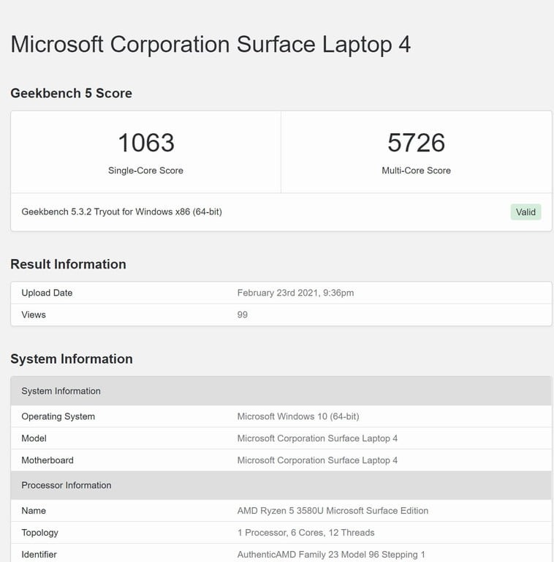Click the Result Information heading
Image resolution: width=554 pixels, height=562 pixels.
[x=68, y=264]
